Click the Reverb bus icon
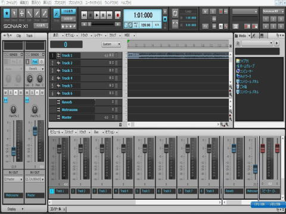Screen dimensions: 286x214 click(x=58, y=102)
